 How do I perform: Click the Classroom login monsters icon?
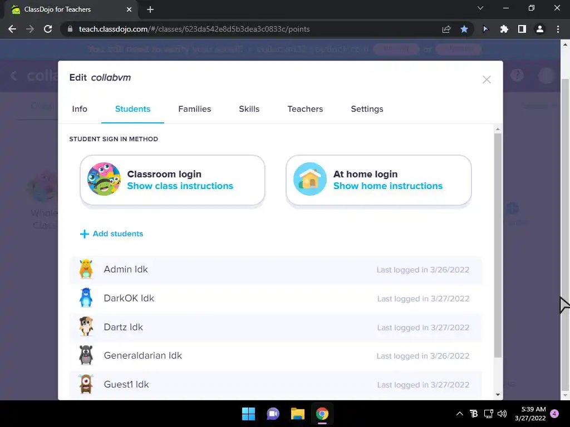click(104, 179)
